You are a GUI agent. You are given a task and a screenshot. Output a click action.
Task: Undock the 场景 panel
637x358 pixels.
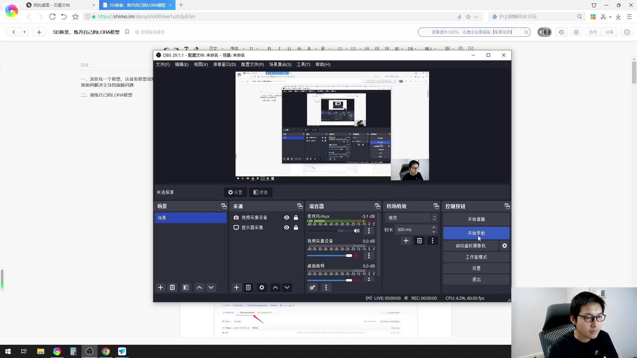point(224,206)
